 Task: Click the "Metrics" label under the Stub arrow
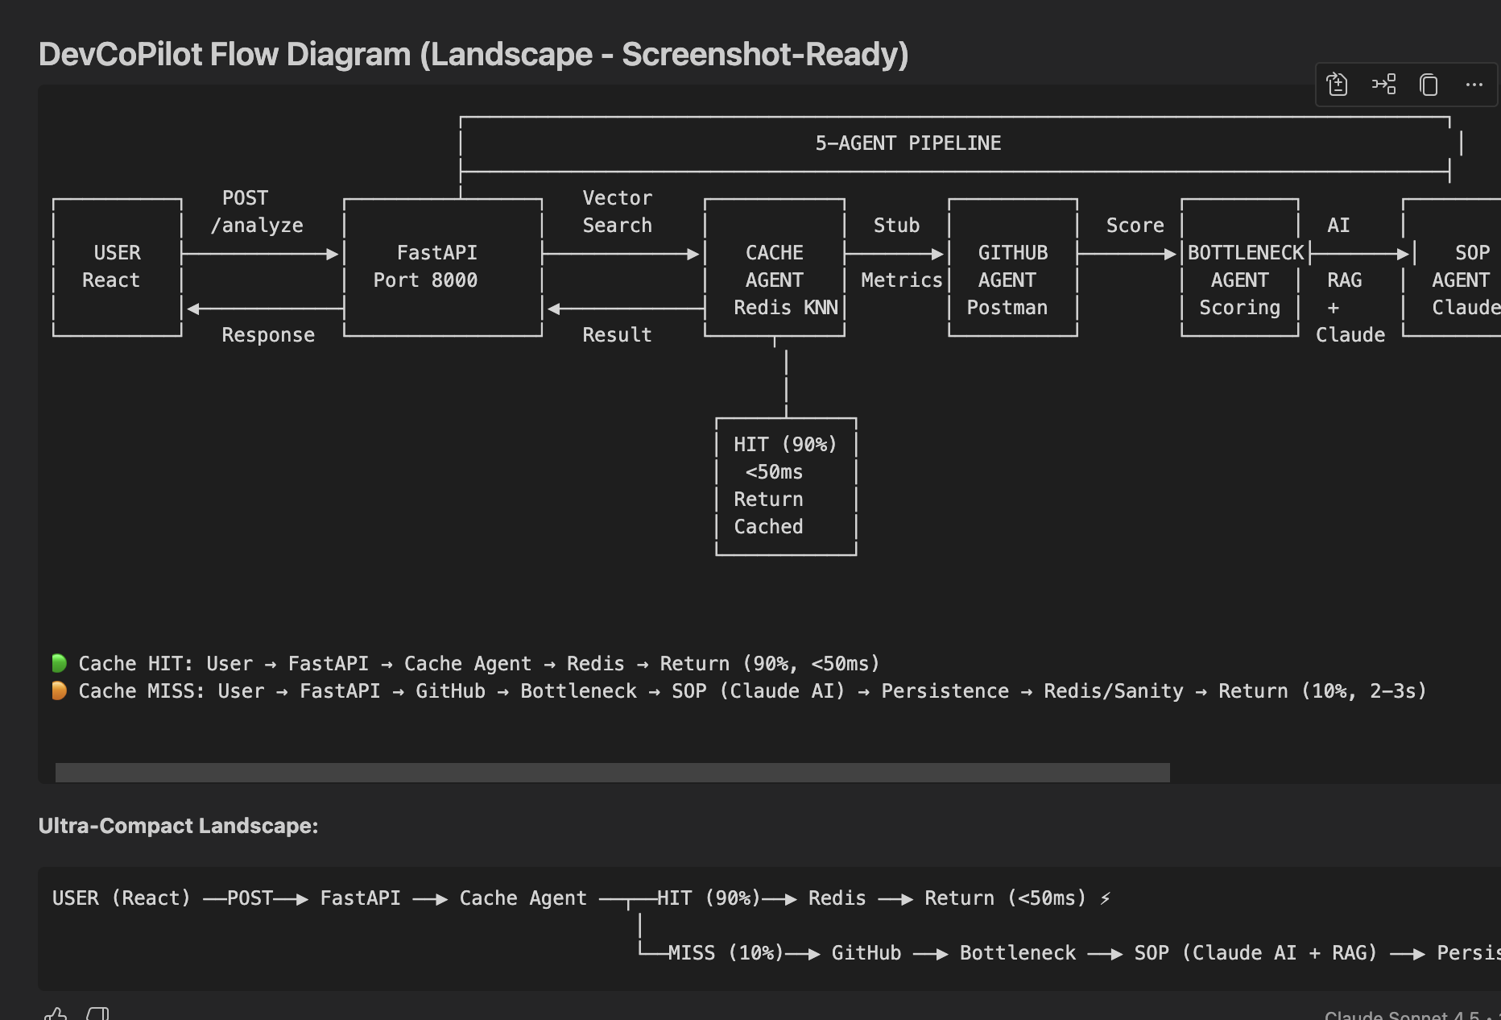pyautogui.click(x=901, y=280)
